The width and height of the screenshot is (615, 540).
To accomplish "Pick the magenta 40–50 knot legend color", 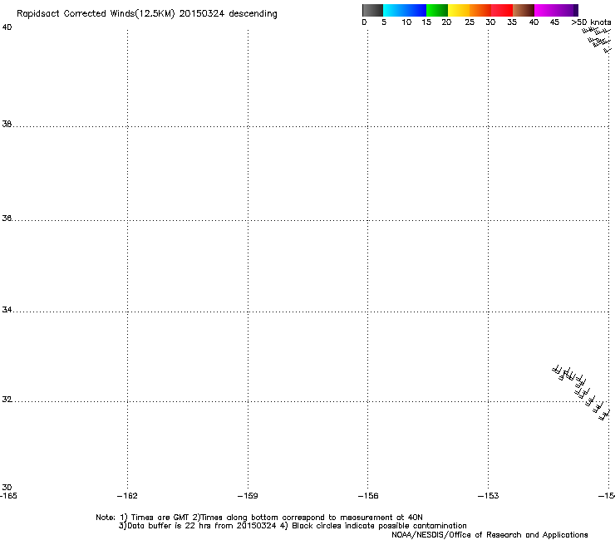I will [553, 10].
